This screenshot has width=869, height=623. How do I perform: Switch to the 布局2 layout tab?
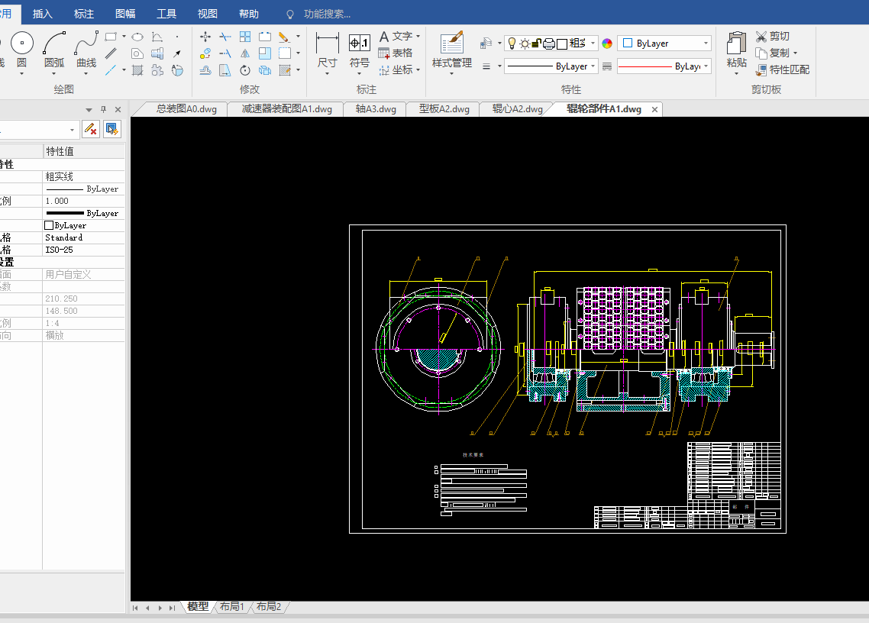click(269, 607)
